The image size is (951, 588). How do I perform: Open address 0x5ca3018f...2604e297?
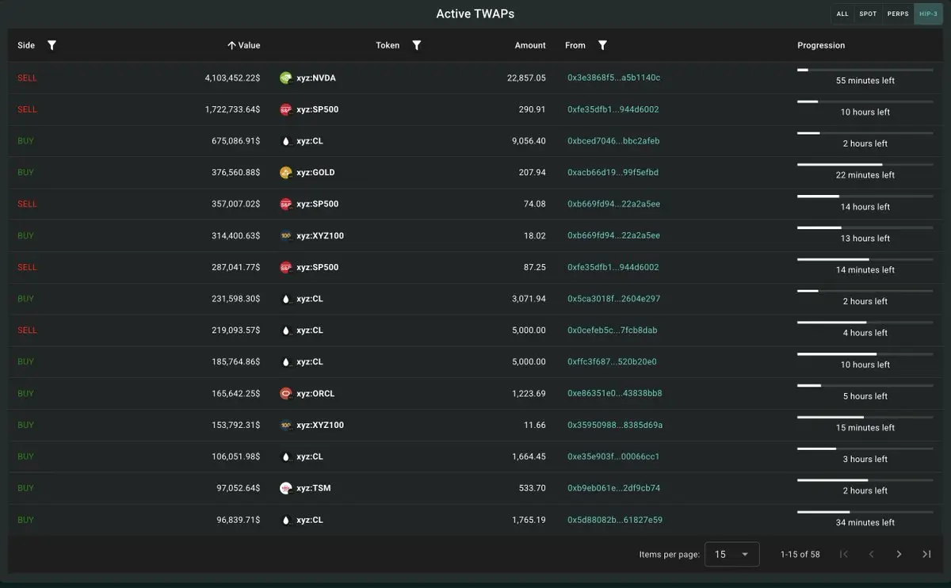(x=613, y=299)
